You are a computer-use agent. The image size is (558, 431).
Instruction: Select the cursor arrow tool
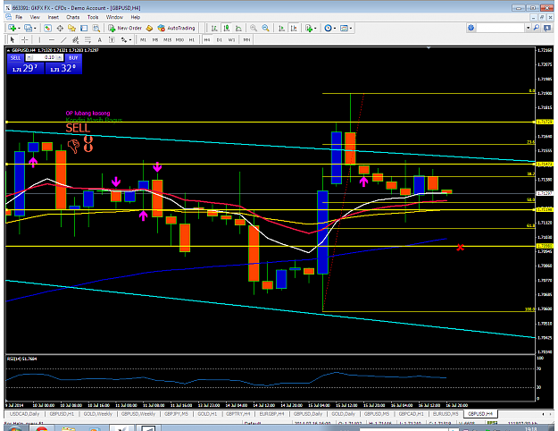(12, 39)
